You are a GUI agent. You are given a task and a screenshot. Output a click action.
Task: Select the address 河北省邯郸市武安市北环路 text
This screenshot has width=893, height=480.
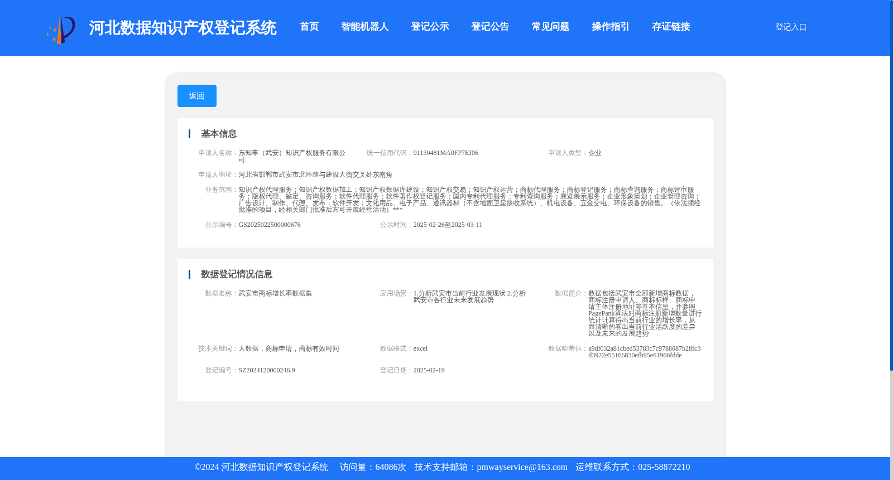(315, 174)
